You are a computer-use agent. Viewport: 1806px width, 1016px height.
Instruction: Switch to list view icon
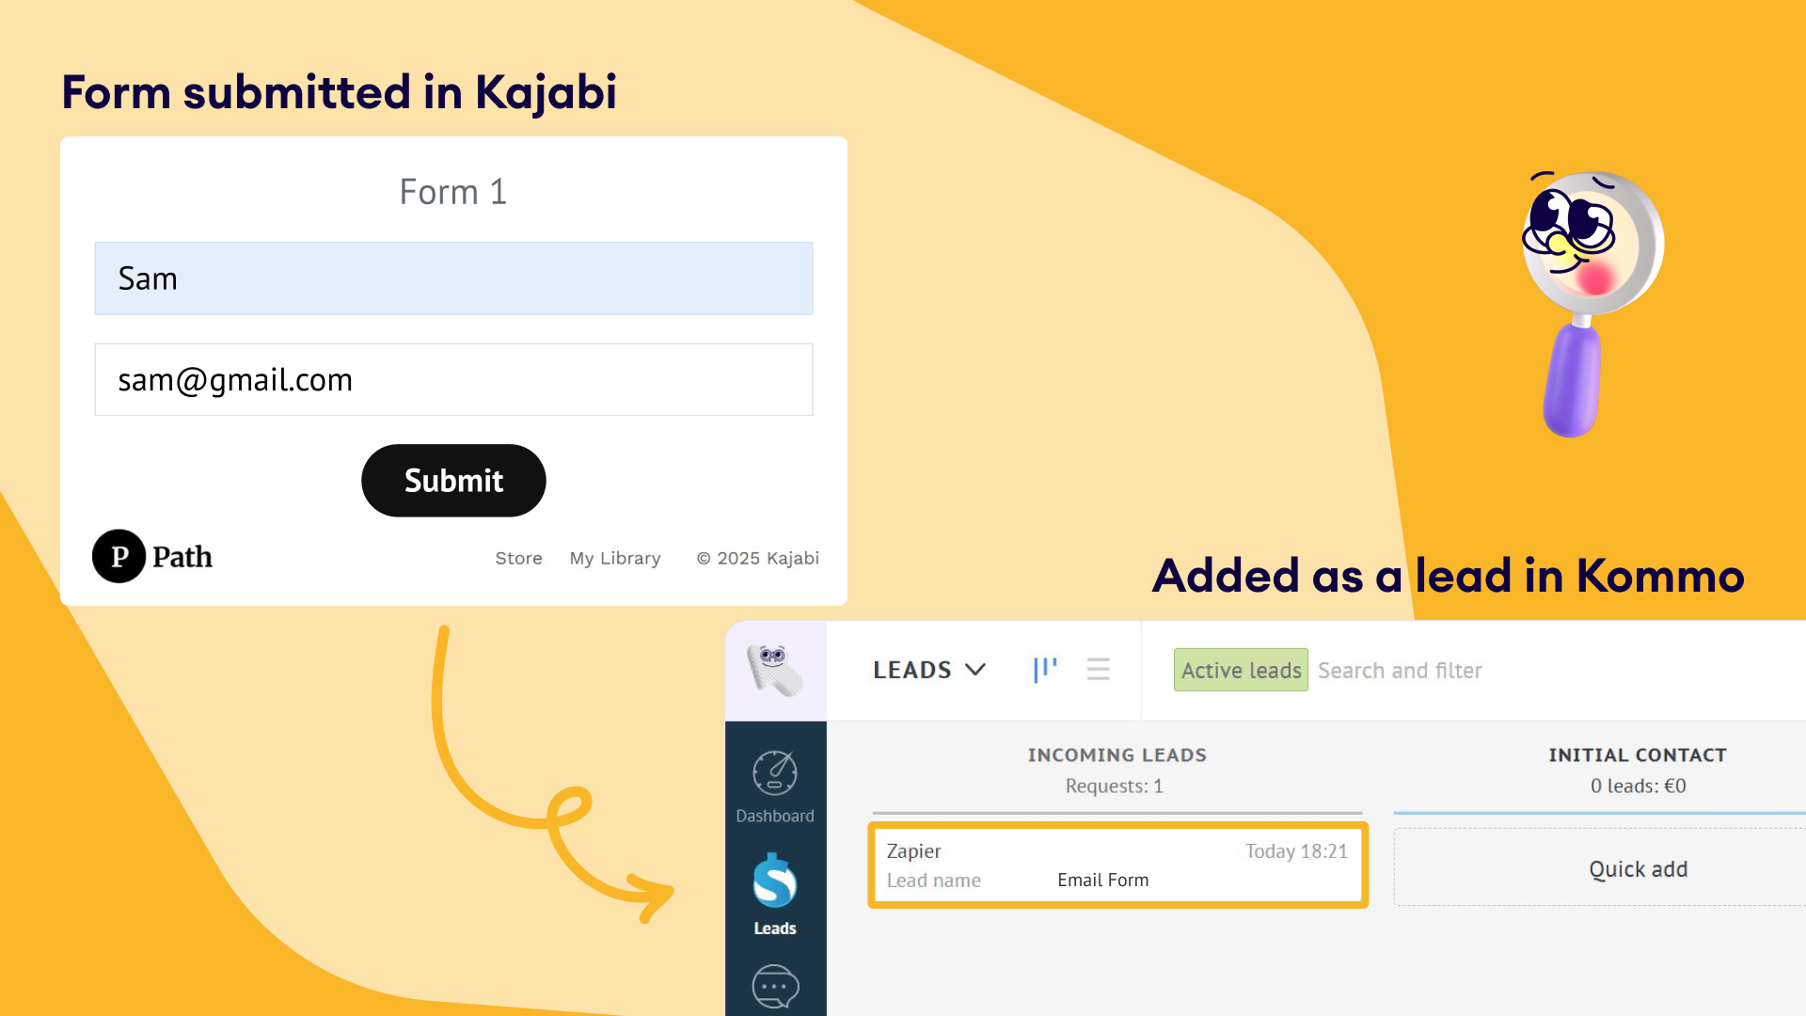1098,670
